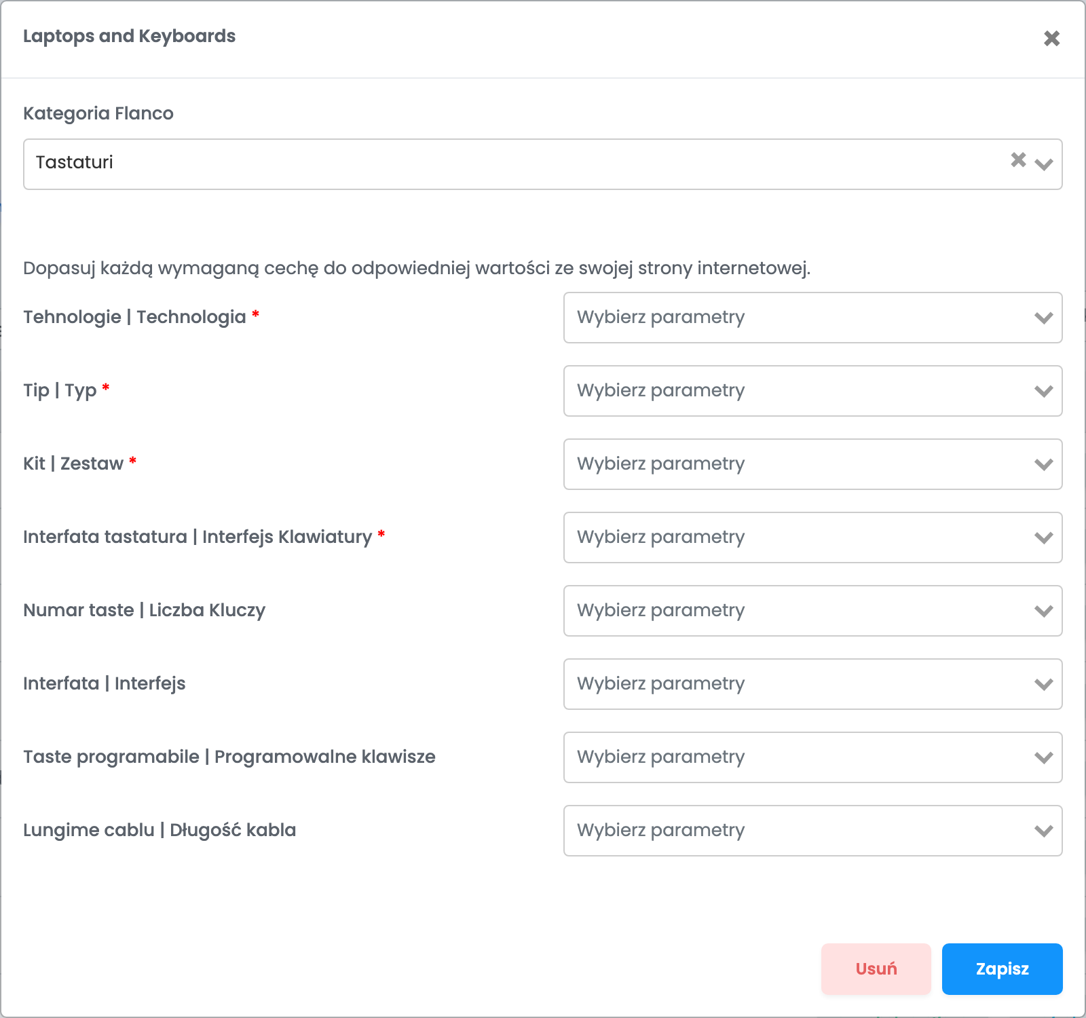Click the Usuń delete button

876,969
